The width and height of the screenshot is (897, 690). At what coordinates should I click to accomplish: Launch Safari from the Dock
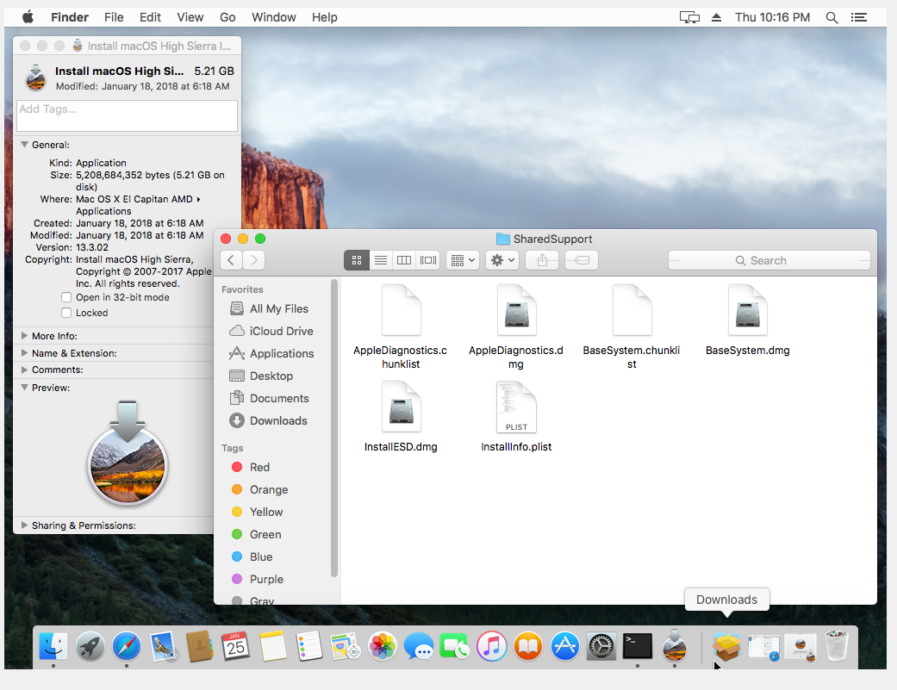tap(127, 645)
